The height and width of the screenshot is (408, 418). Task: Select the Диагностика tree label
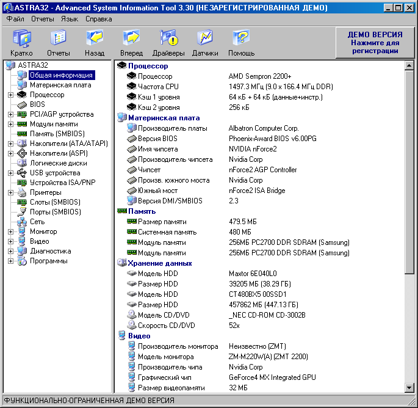click(x=51, y=251)
